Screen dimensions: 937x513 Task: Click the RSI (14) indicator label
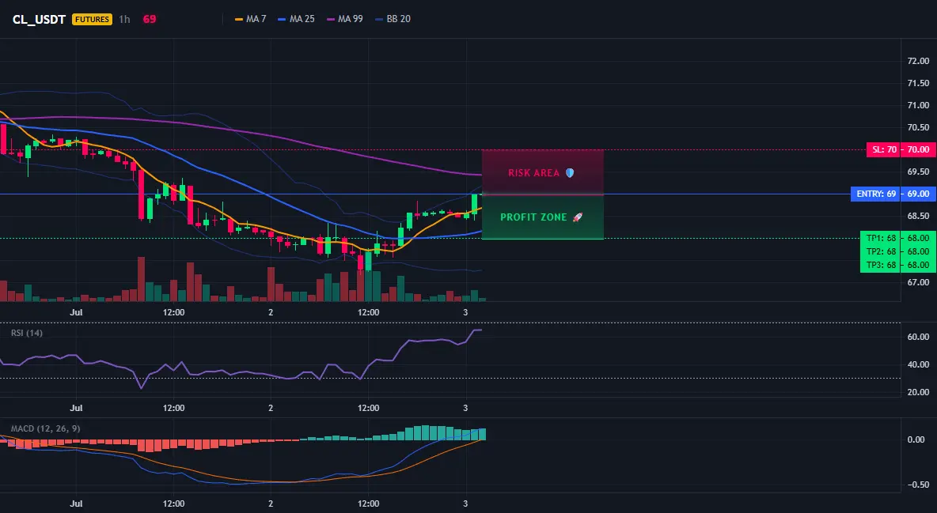pyautogui.click(x=27, y=333)
